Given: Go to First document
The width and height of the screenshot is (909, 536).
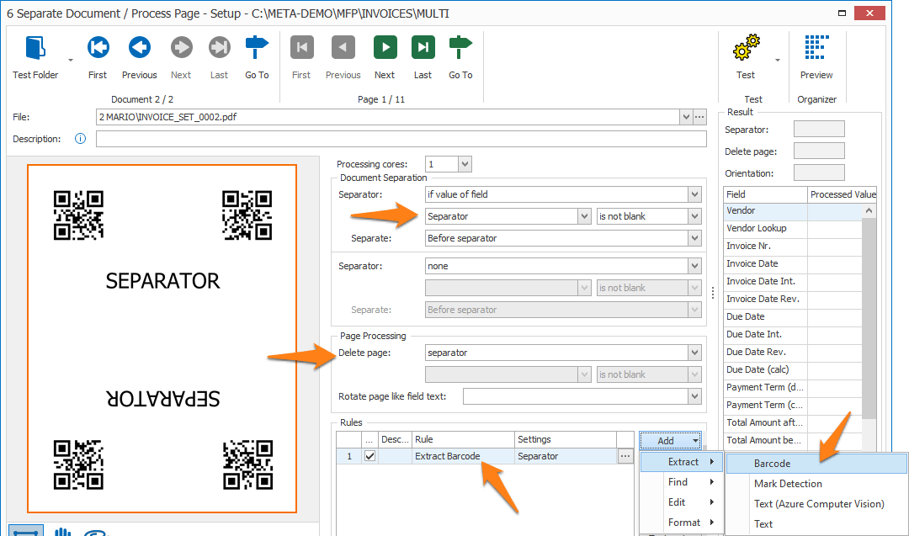Looking at the screenshot, I should pos(98,47).
